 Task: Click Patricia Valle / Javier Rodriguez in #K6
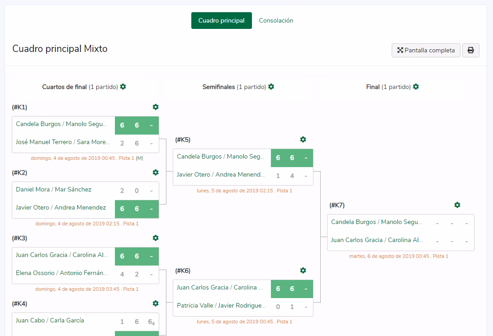pos(221,305)
